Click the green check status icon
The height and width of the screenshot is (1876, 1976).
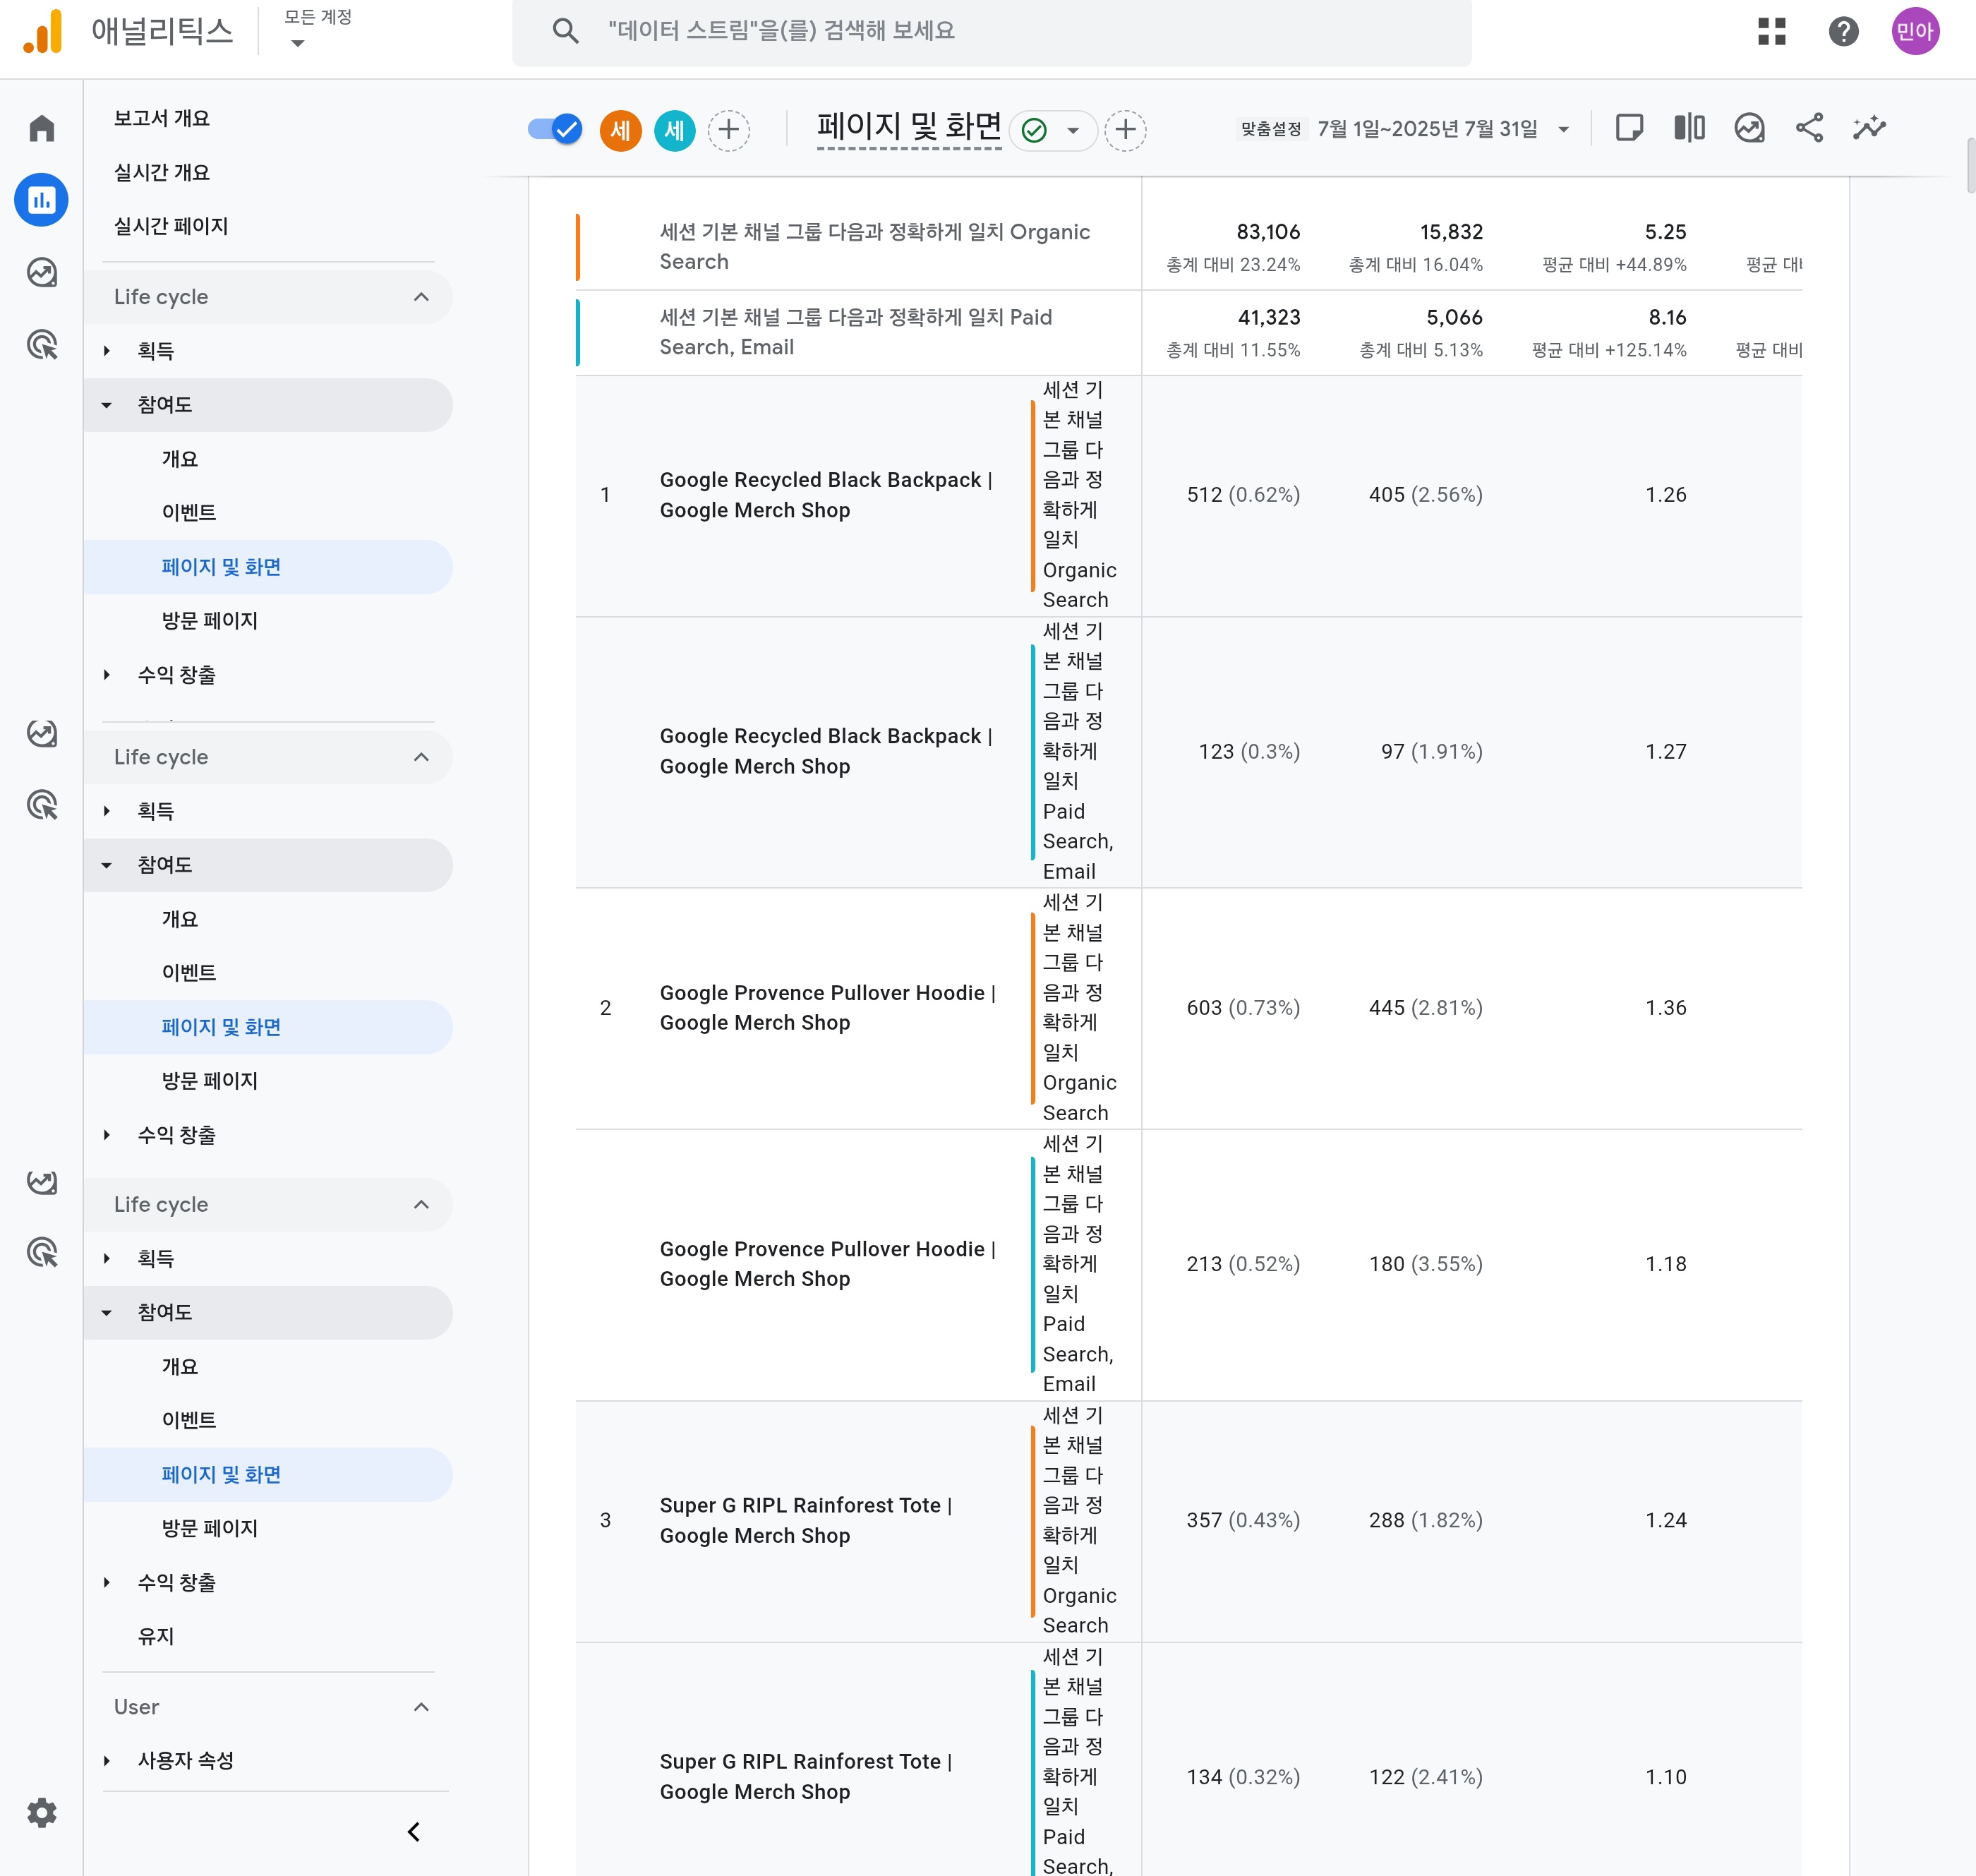pos(1034,130)
